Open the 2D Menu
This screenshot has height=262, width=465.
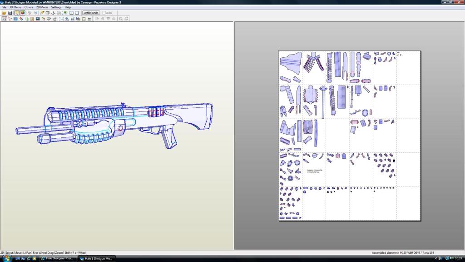pyautogui.click(x=42, y=7)
